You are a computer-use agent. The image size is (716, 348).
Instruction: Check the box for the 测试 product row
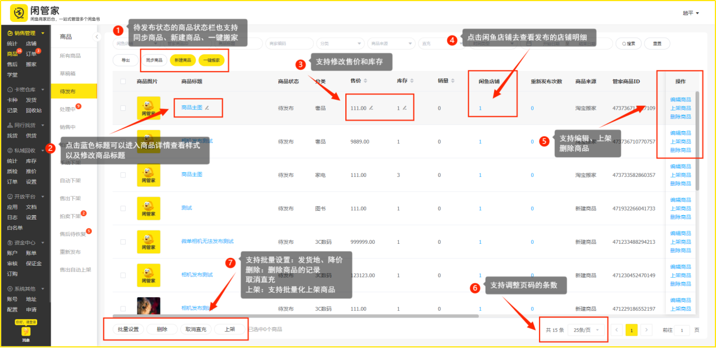tap(123, 208)
